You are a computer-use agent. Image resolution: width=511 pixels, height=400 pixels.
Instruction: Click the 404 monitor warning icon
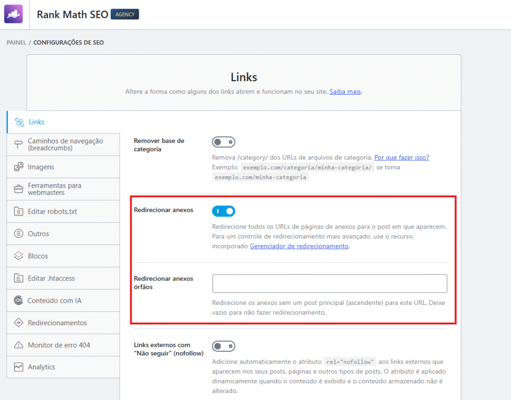point(19,345)
